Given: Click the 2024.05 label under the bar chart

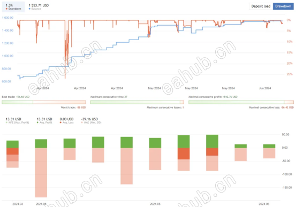Looking at the screenshot, I should [155, 204].
